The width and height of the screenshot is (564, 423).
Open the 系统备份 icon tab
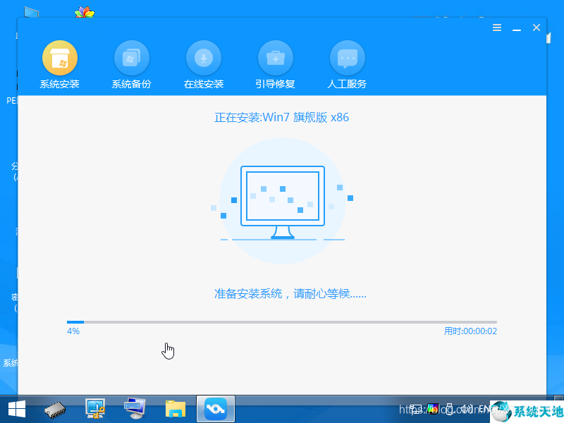tap(132, 58)
